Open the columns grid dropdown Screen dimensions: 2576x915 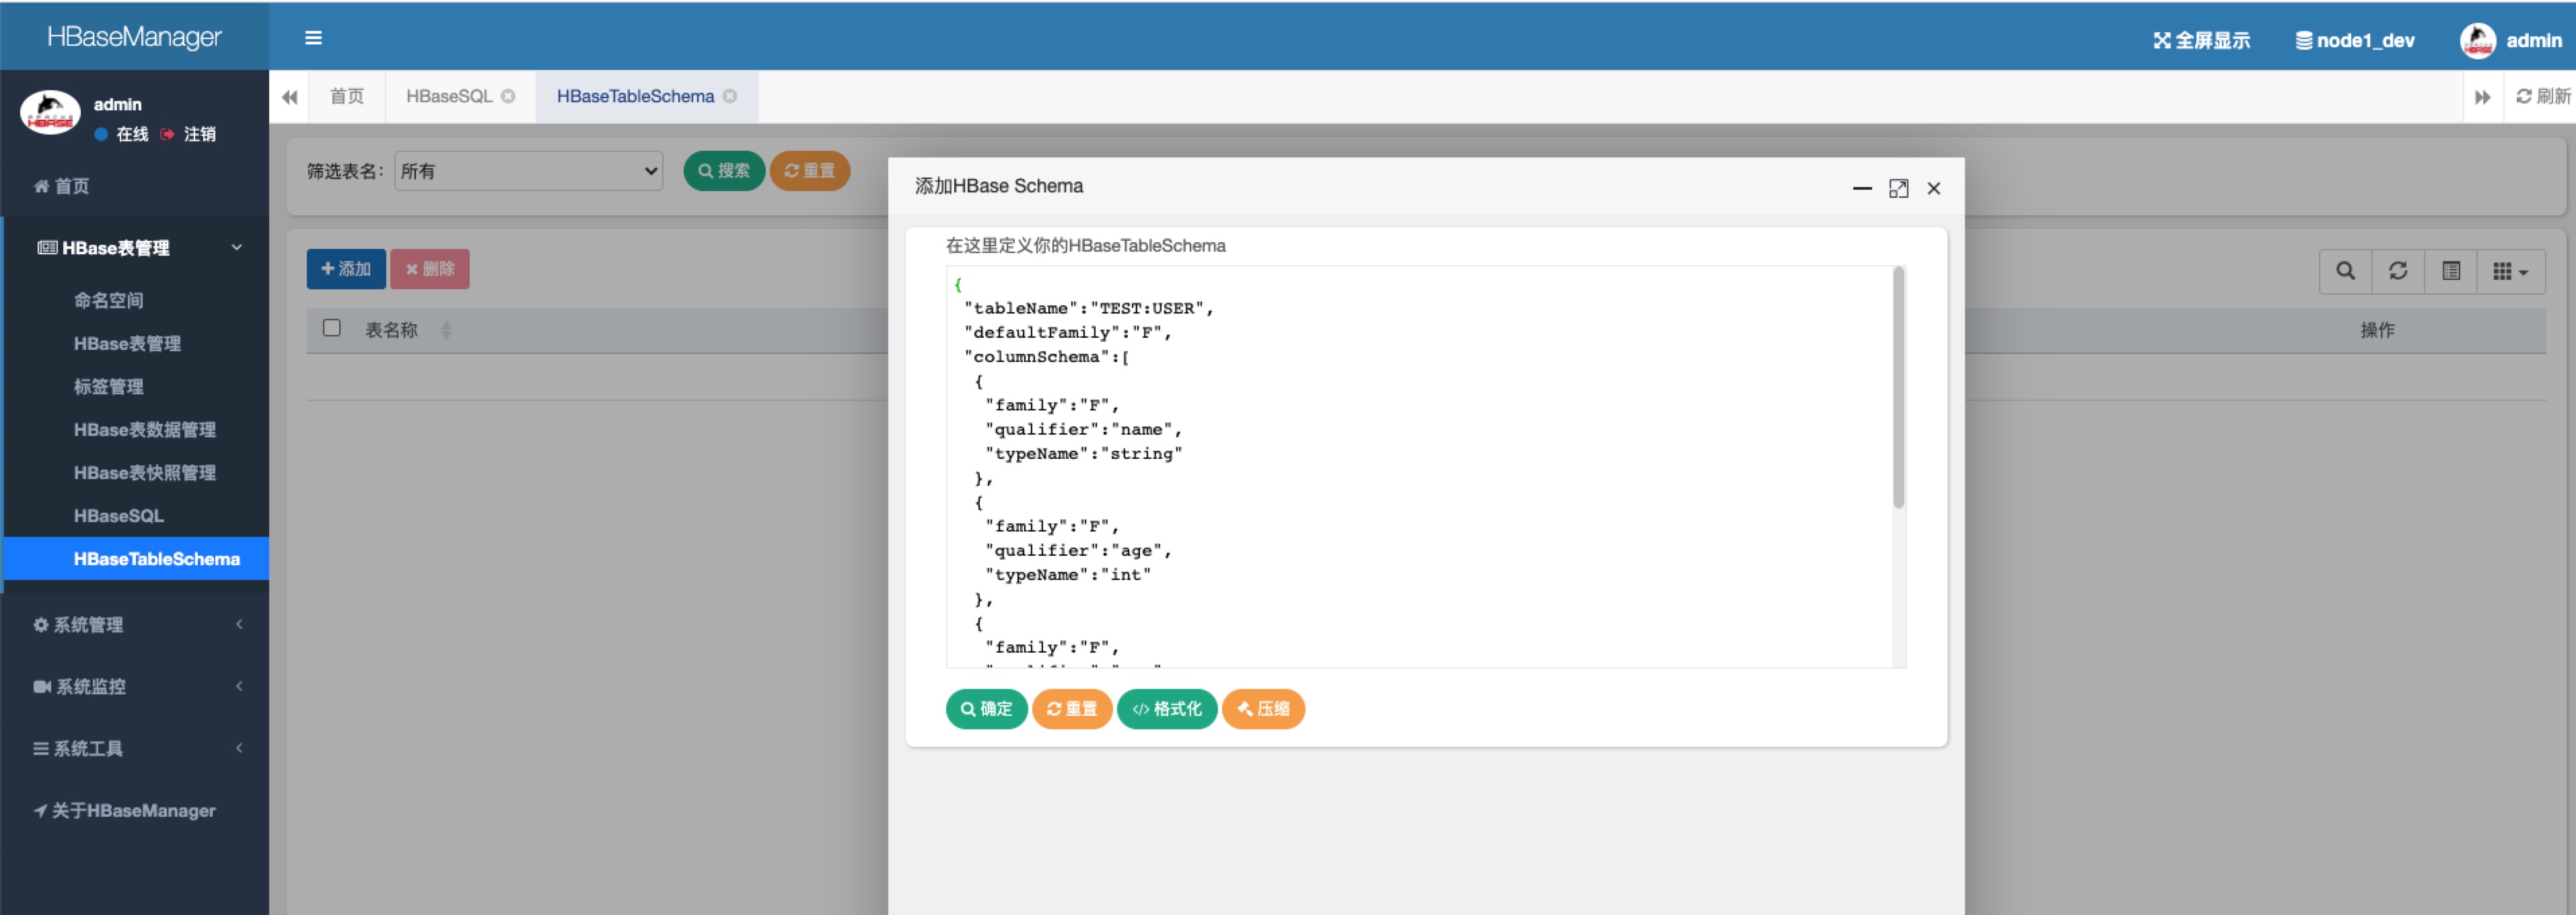click(2509, 271)
